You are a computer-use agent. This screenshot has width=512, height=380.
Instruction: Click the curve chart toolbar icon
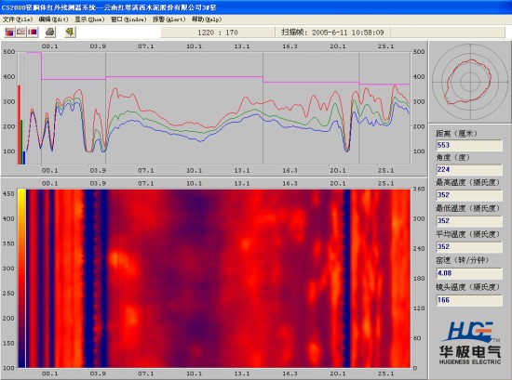coord(20,32)
